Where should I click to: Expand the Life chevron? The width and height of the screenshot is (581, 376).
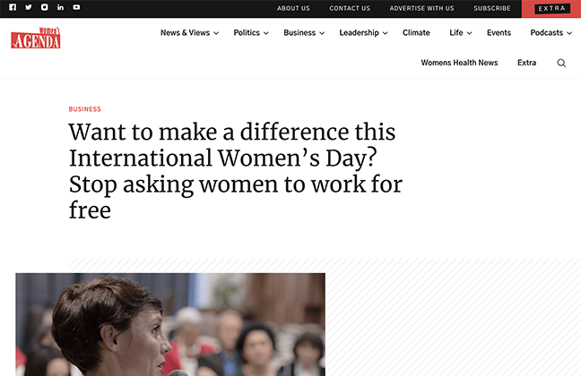pos(470,33)
